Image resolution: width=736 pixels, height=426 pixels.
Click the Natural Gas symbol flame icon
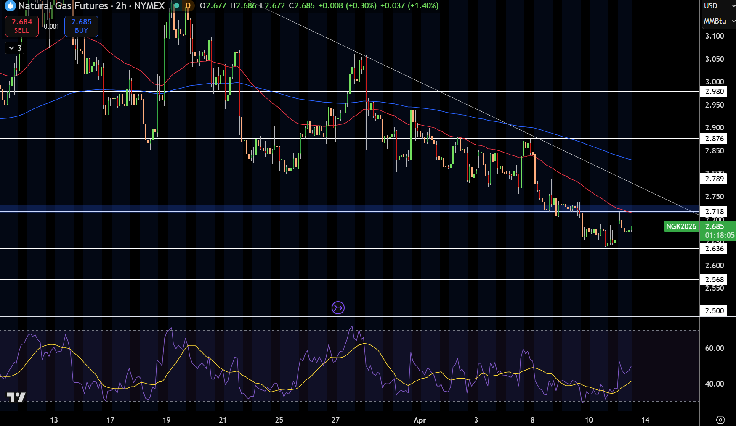pos(10,6)
